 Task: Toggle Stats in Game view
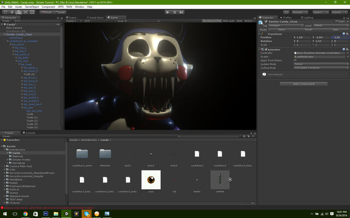tap(240, 21)
